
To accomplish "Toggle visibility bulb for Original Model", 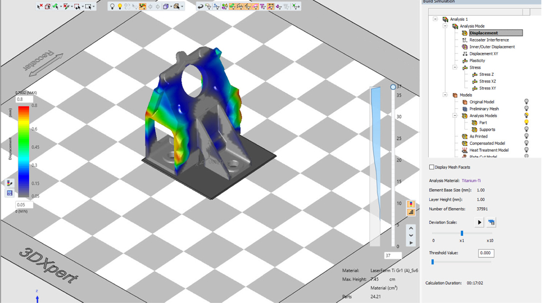I will [x=526, y=101].
